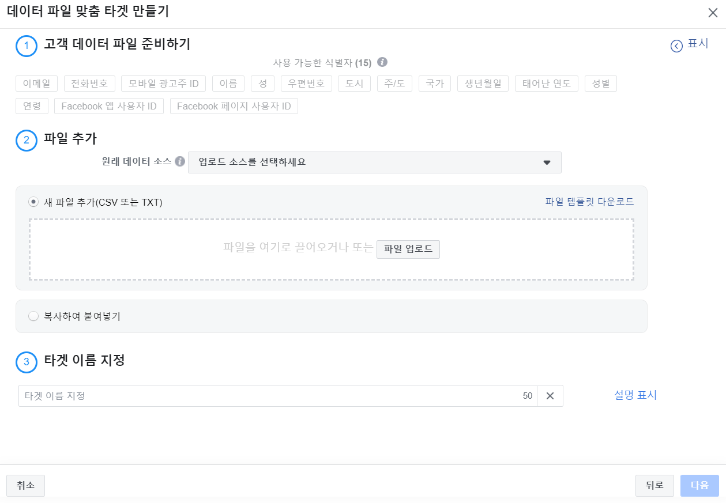Click info icon next to 원래 데이터 소스
Viewport: 726px width, 503px height.
click(x=179, y=162)
